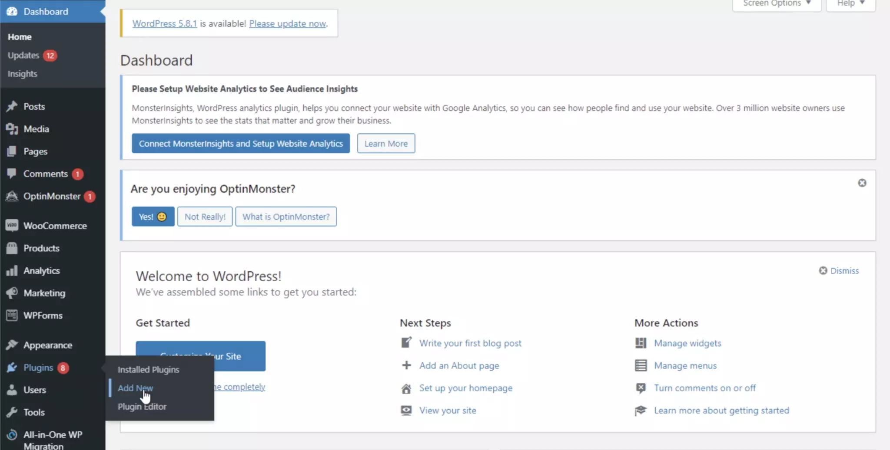The height and width of the screenshot is (450, 890).
Task: Click the Please update now link
Action: click(x=288, y=23)
